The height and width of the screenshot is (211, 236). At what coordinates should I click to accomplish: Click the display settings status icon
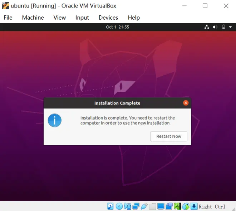tap(161, 206)
